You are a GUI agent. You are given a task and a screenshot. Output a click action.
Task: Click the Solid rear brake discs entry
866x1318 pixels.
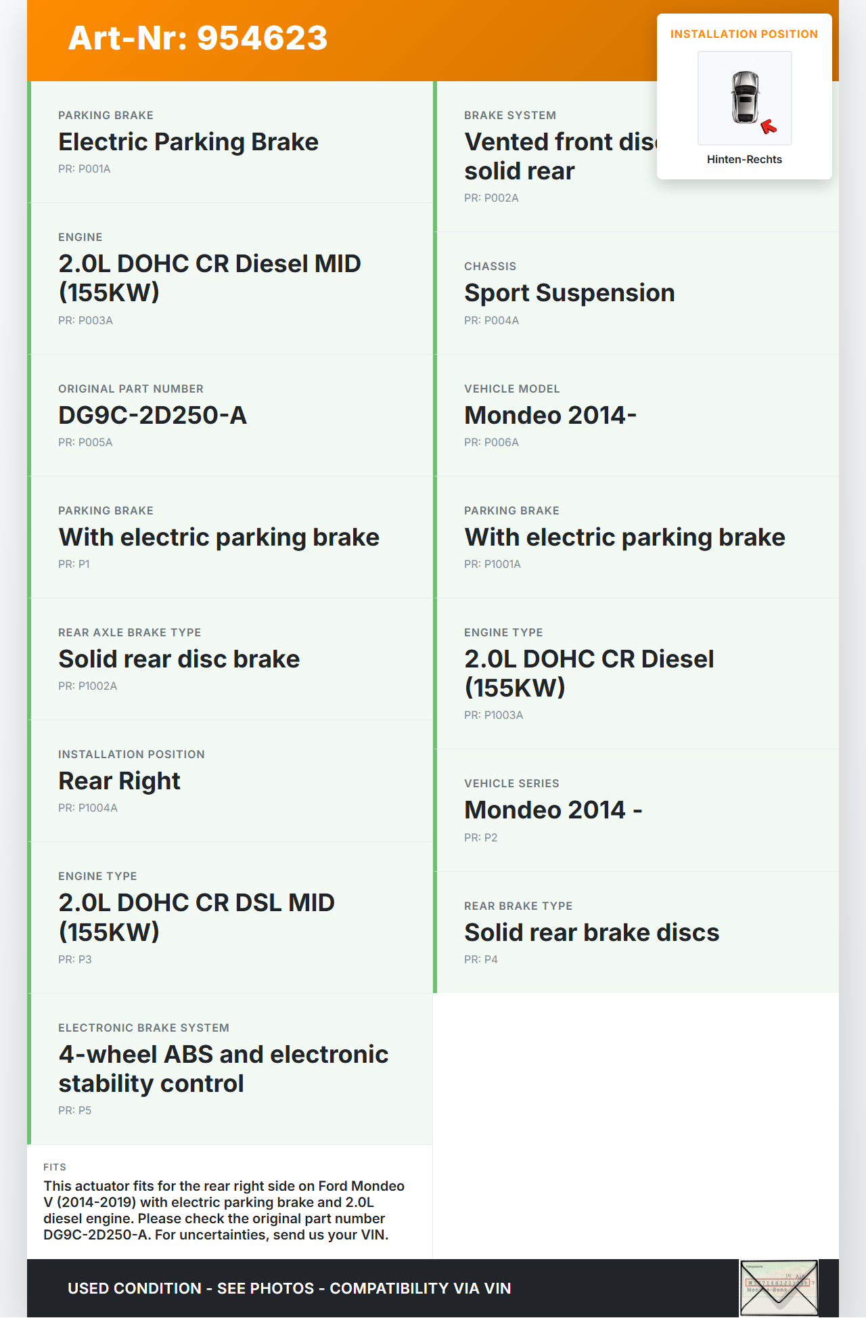[x=591, y=932]
